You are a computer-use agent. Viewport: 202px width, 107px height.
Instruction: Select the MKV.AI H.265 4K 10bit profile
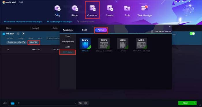point(104,45)
